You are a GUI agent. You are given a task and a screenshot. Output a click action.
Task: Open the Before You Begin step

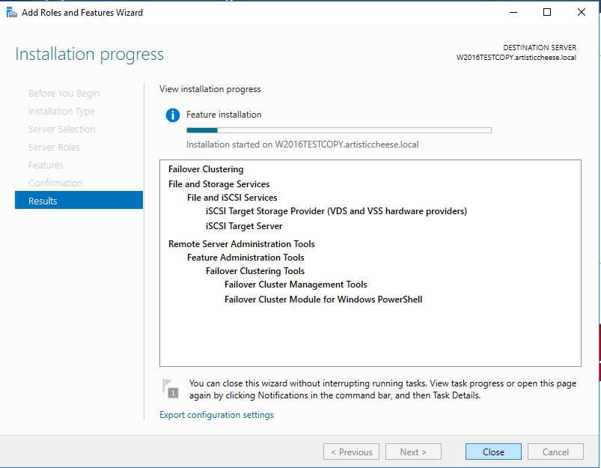64,93
